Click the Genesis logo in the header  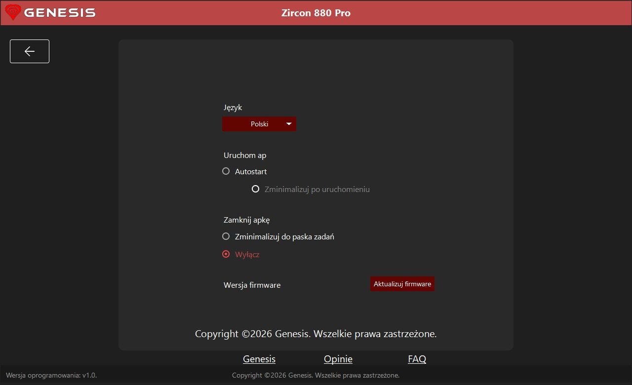50,12
